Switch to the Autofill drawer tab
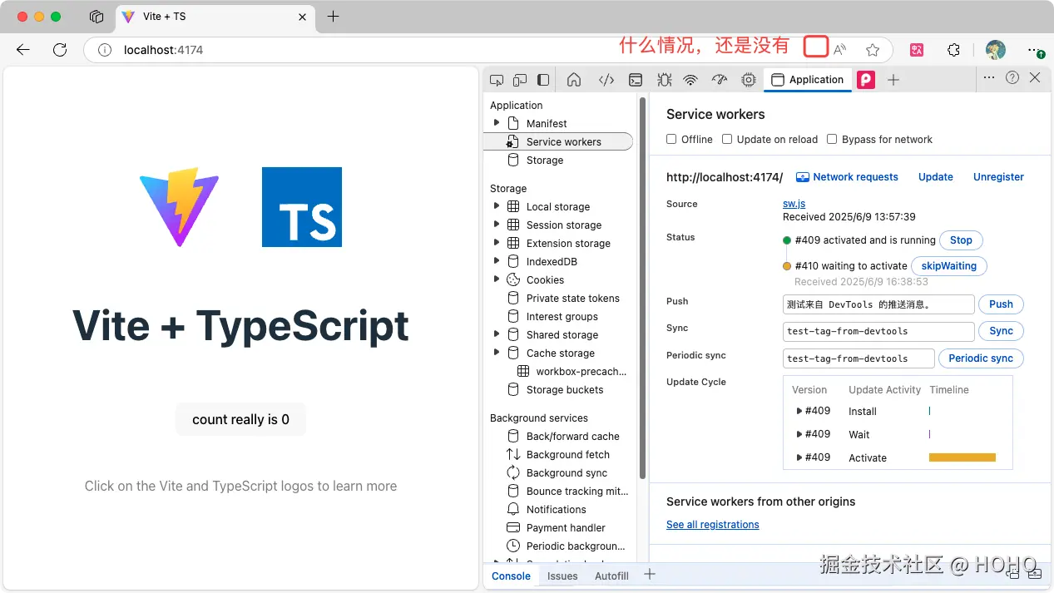Screen dimensions: 1054x593 [611, 576]
